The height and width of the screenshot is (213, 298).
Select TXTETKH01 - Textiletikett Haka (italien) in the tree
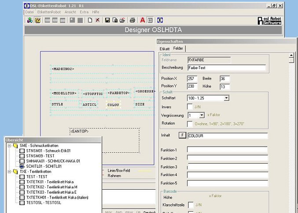pos(57,198)
